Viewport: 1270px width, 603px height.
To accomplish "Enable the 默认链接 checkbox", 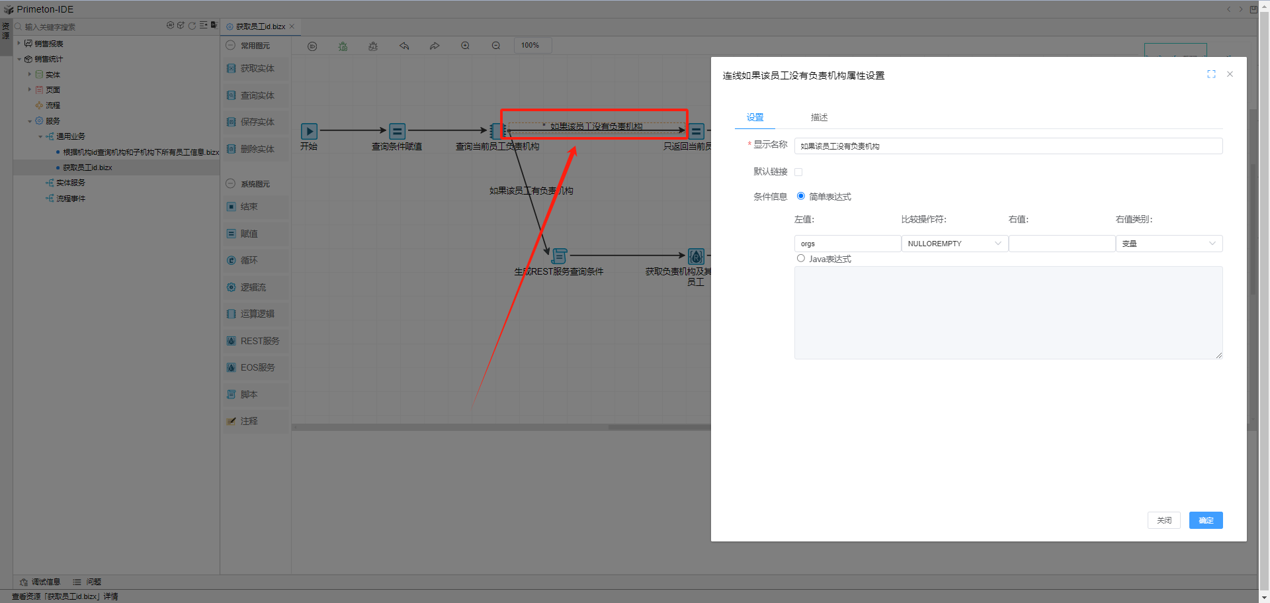I will (x=798, y=172).
